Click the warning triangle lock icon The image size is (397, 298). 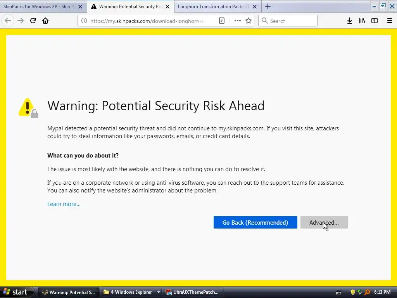coord(28,108)
